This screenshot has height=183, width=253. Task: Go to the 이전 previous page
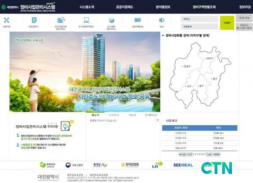189,154
